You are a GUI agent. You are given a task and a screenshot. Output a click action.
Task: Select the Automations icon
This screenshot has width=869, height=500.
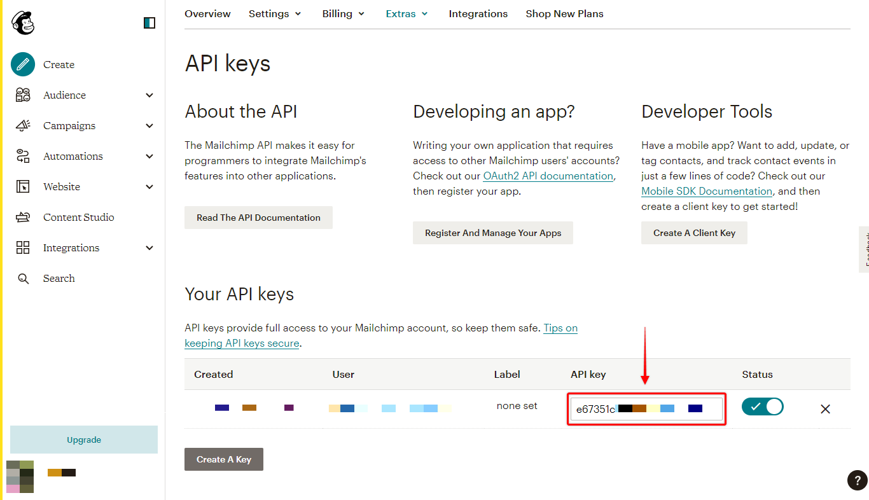point(23,156)
